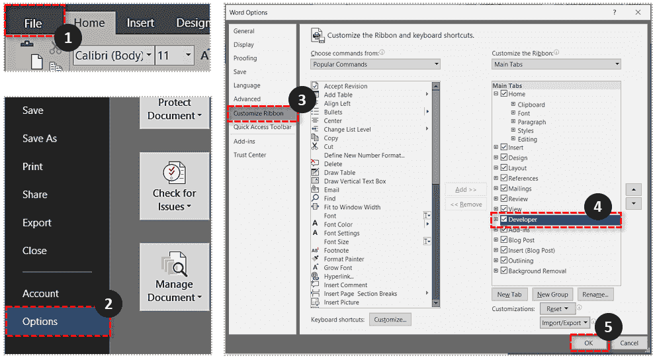Viewport: 653px width, 360px height.
Task: Click the Find magnifier command icon
Action: point(316,199)
